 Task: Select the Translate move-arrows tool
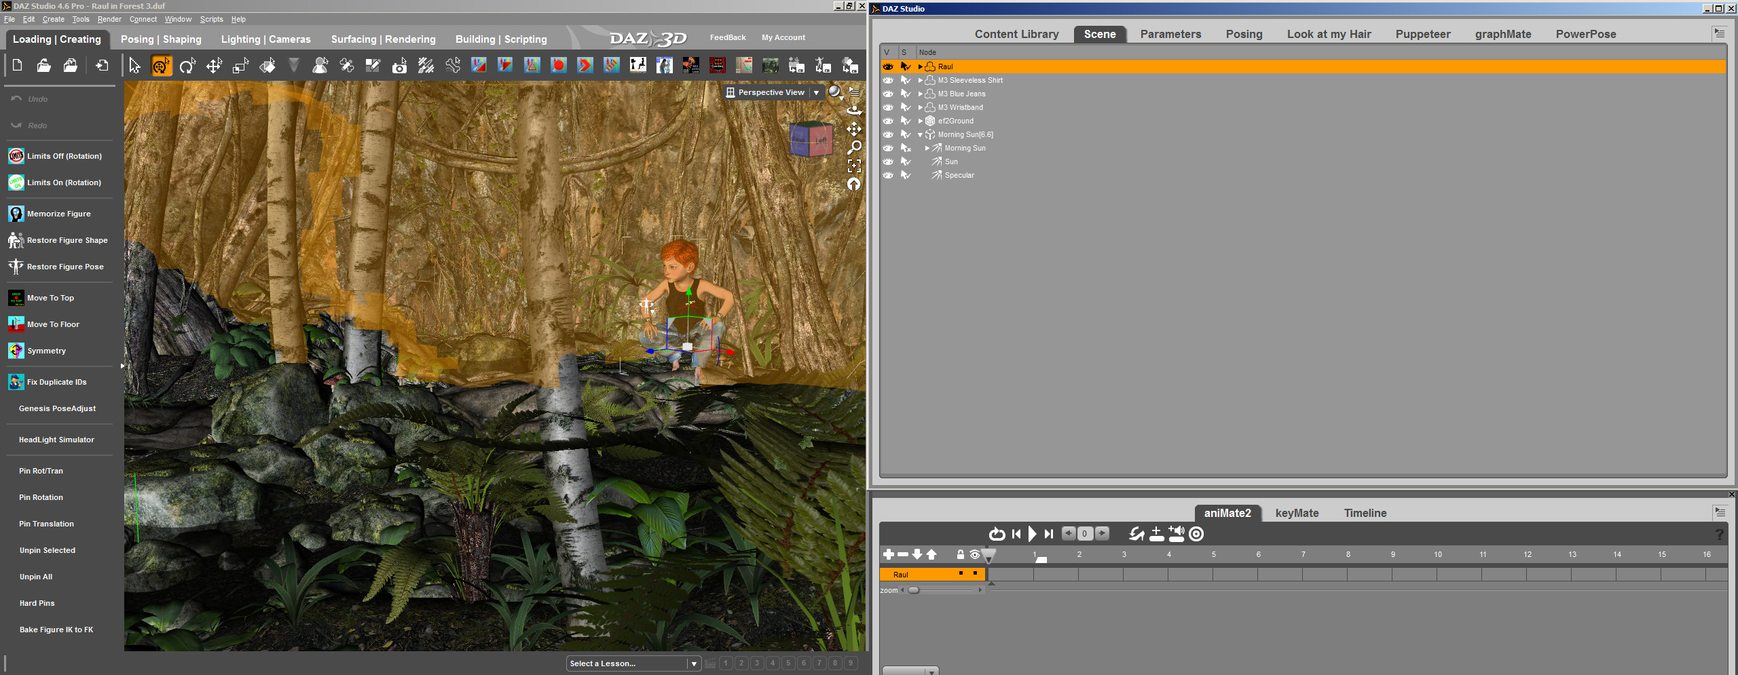214,65
